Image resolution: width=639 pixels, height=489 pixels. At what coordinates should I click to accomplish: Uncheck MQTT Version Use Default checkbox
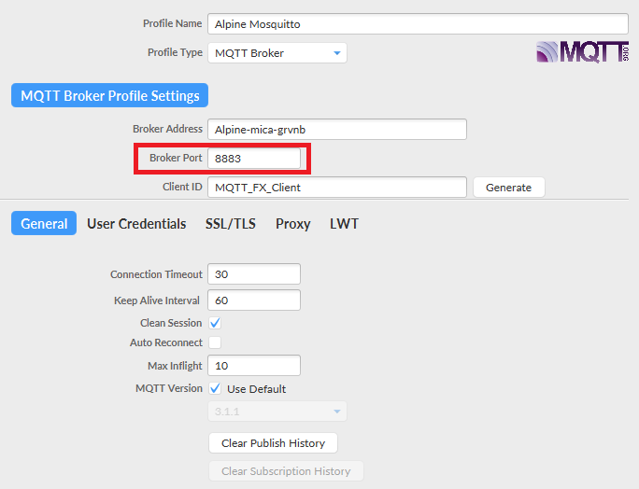[215, 388]
